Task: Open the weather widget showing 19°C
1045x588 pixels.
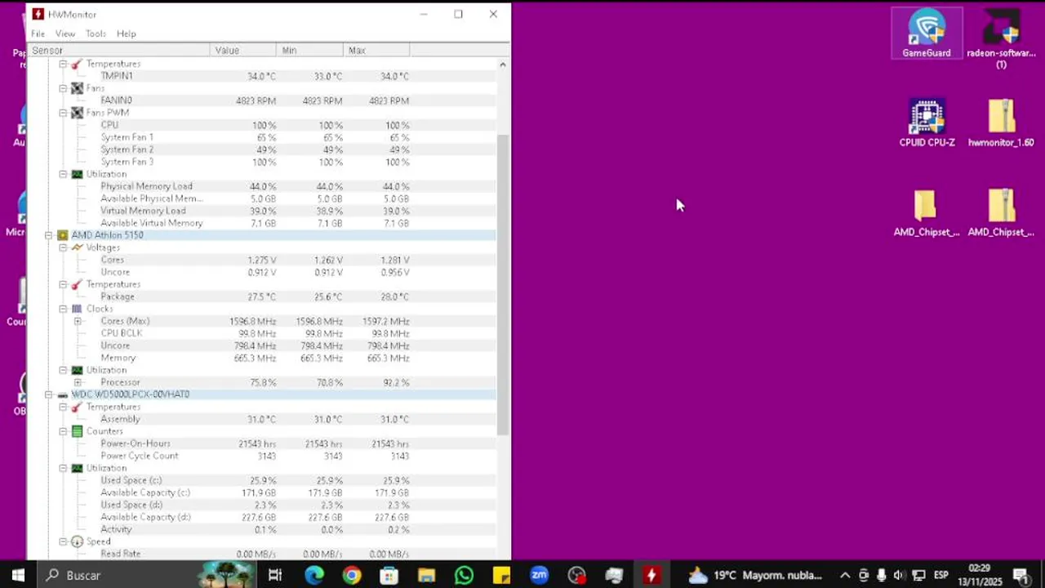Action: 755,575
